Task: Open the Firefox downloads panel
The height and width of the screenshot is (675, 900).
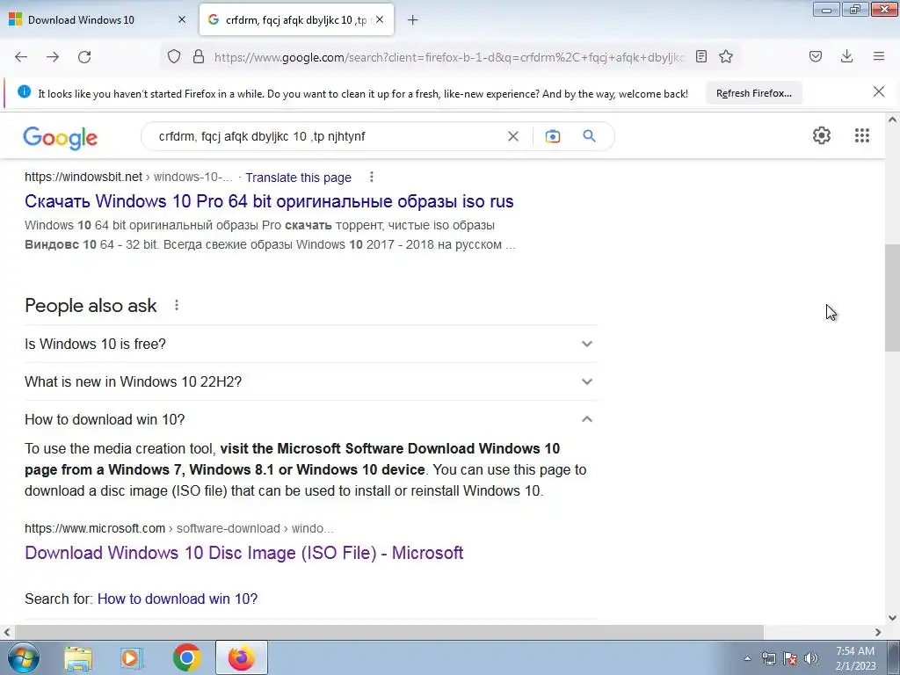Action: point(846,55)
